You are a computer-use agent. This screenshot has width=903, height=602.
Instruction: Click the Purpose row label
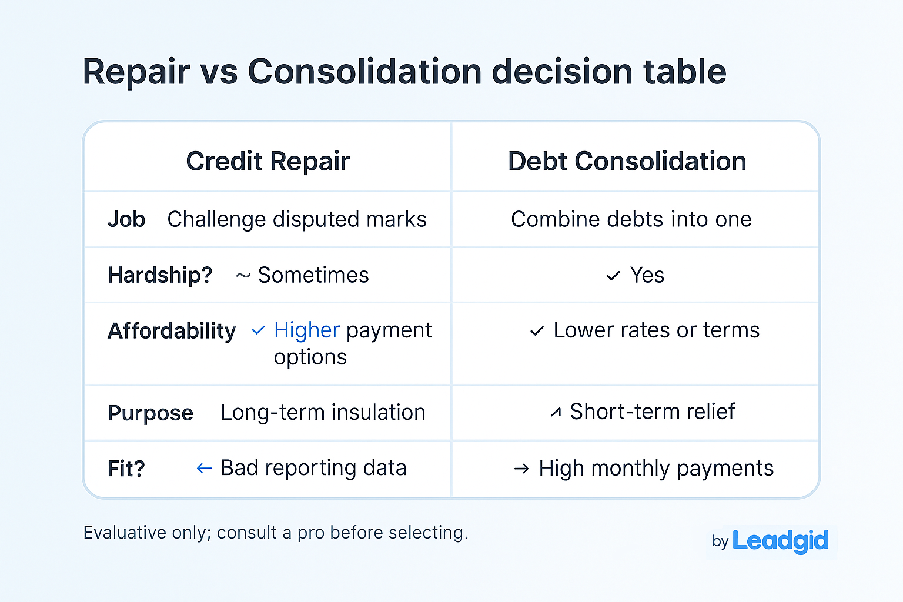tap(150, 413)
